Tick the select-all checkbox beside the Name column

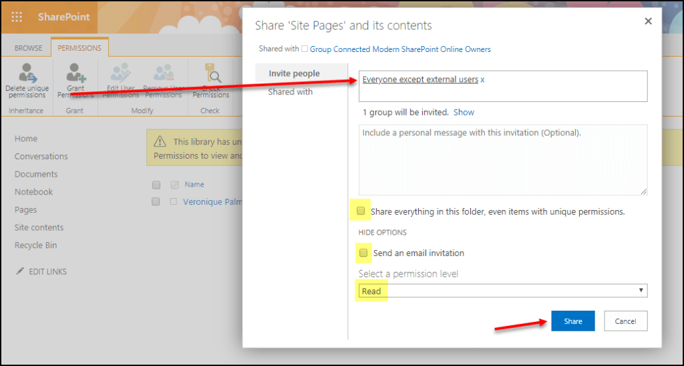[x=156, y=185]
